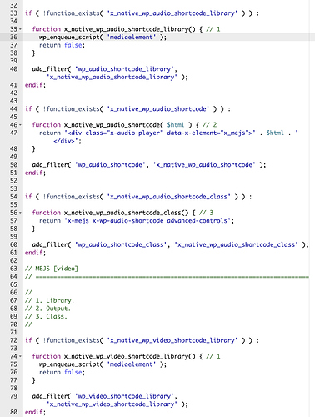
Task: Collapse the fold arrow at line 74
Action: 20,356
